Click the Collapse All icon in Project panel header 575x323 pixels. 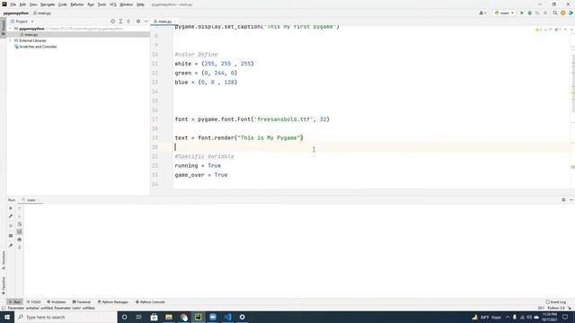point(128,22)
